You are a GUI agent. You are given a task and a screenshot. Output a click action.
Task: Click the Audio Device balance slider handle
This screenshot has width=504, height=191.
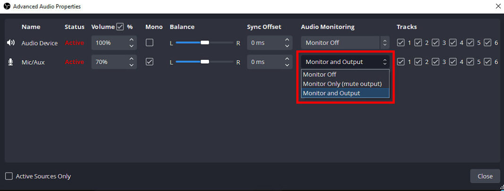click(x=205, y=43)
